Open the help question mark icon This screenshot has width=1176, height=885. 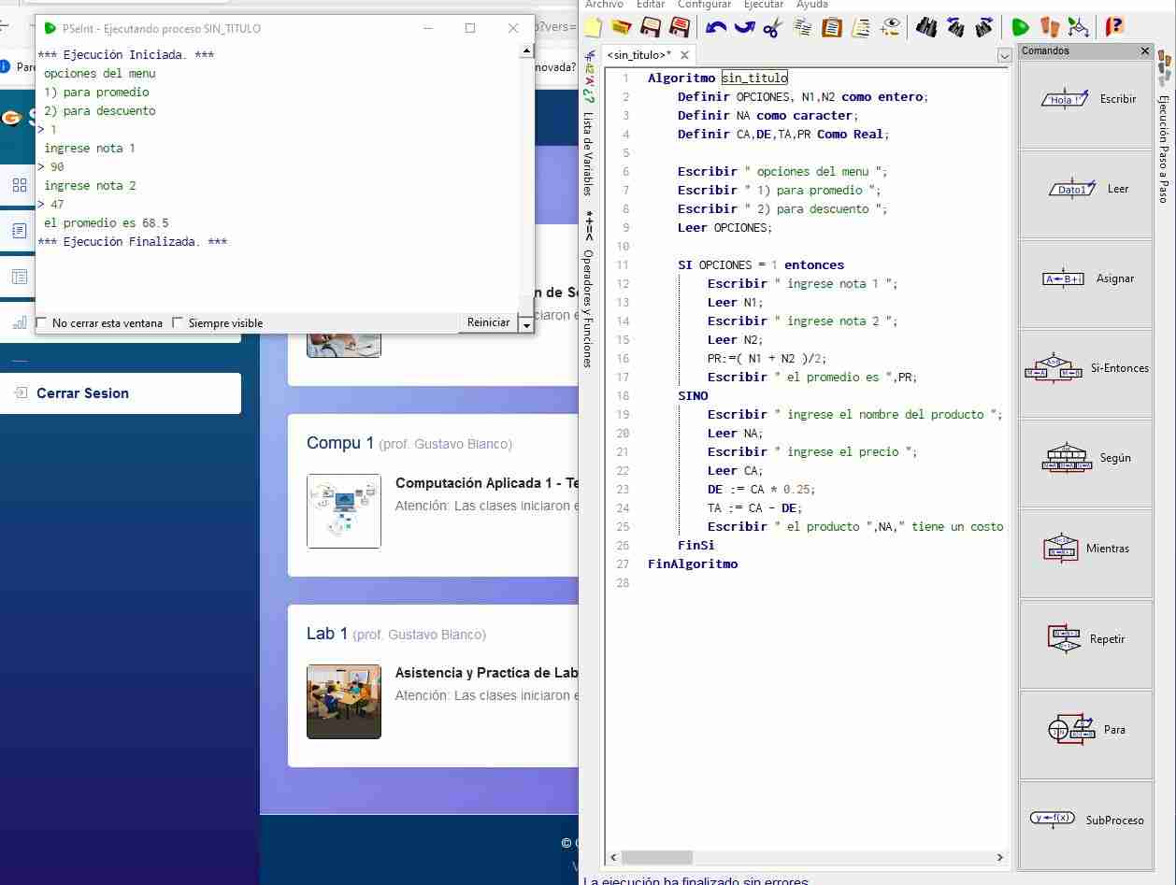coord(1113,27)
